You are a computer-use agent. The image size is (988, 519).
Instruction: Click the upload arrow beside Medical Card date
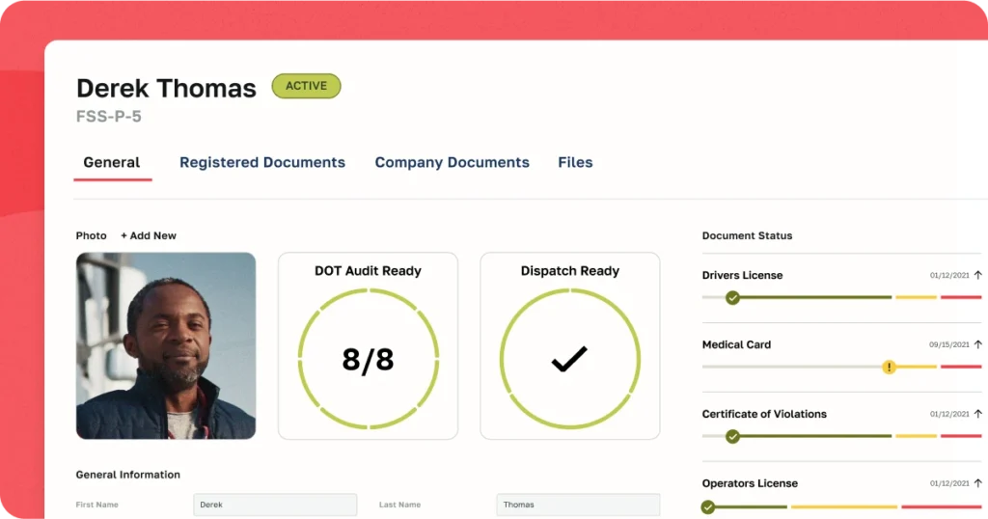tap(977, 344)
